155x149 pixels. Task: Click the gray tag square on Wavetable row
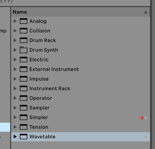(x=146, y=137)
